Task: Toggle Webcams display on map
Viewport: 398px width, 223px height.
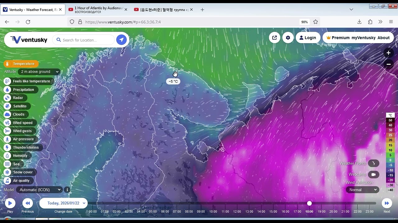Action: coord(374,174)
